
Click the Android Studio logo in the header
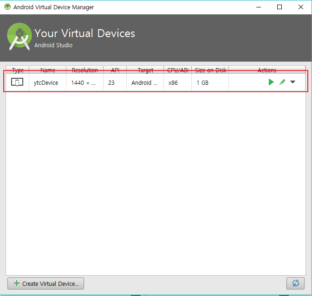click(19, 36)
